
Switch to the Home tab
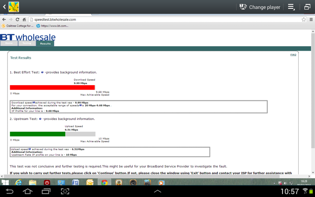[9, 43]
